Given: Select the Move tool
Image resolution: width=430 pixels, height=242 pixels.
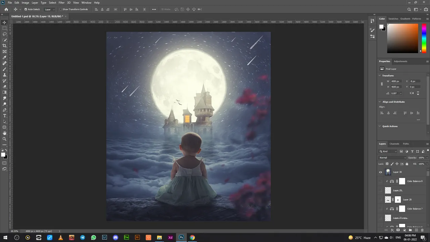Looking at the screenshot, I should pos(4,22).
